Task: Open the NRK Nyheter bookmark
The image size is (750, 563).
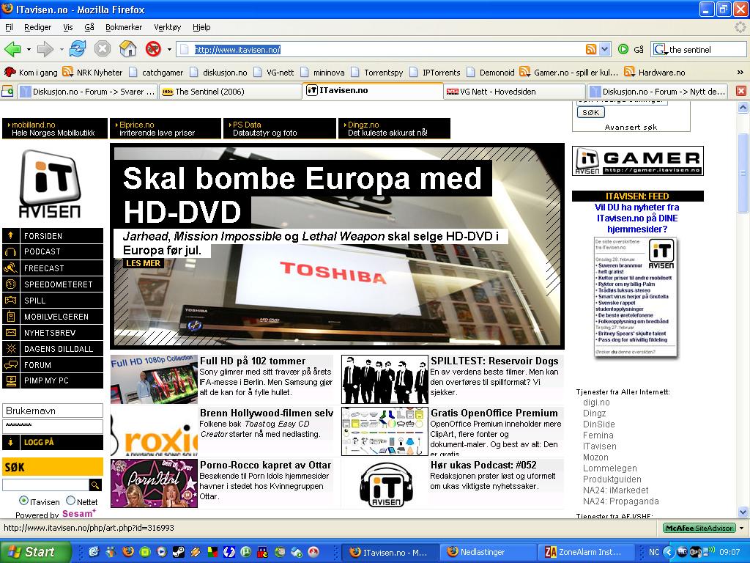Action: coord(94,73)
